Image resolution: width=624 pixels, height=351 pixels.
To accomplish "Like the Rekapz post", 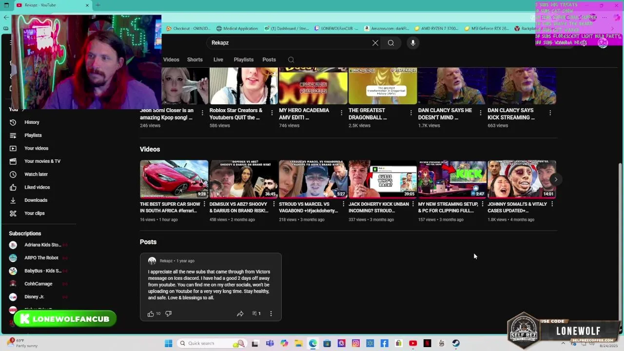I will [x=151, y=313].
